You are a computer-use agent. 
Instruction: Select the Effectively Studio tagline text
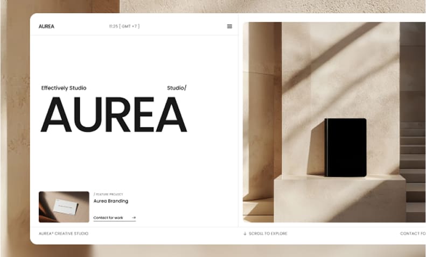64,88
